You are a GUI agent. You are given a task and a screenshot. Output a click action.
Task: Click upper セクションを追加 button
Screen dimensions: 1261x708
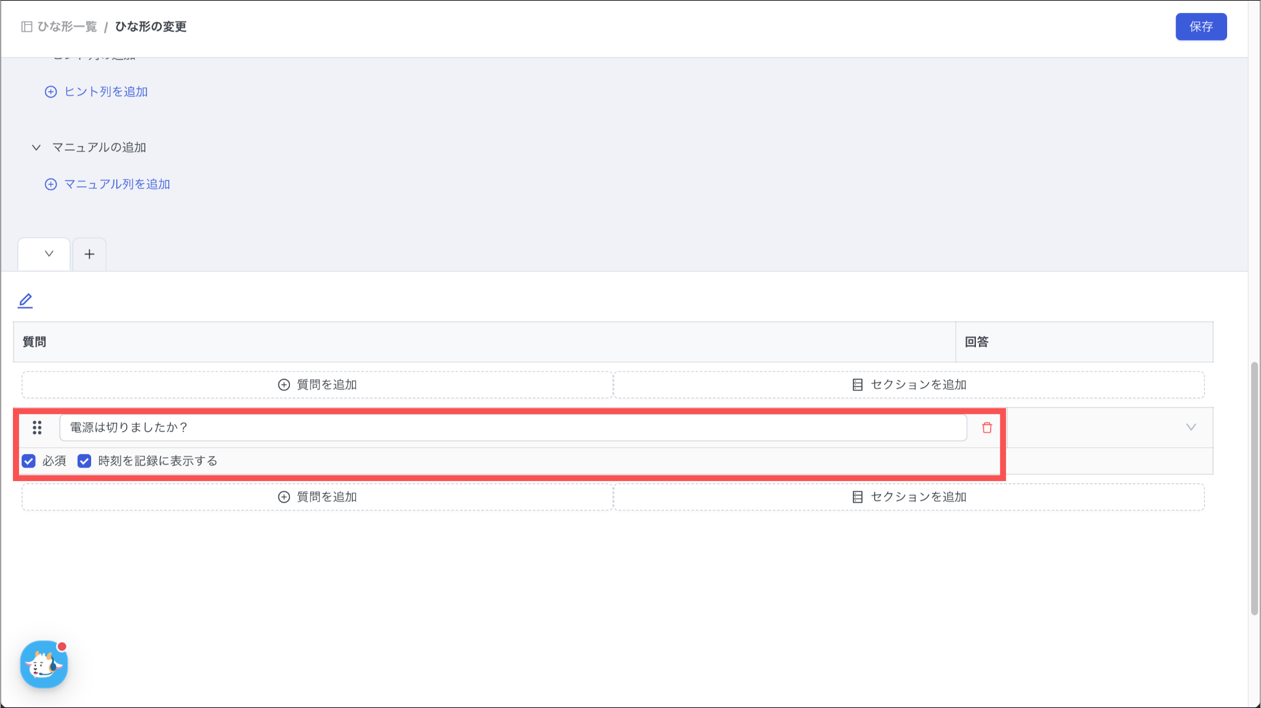click(909, 384)
